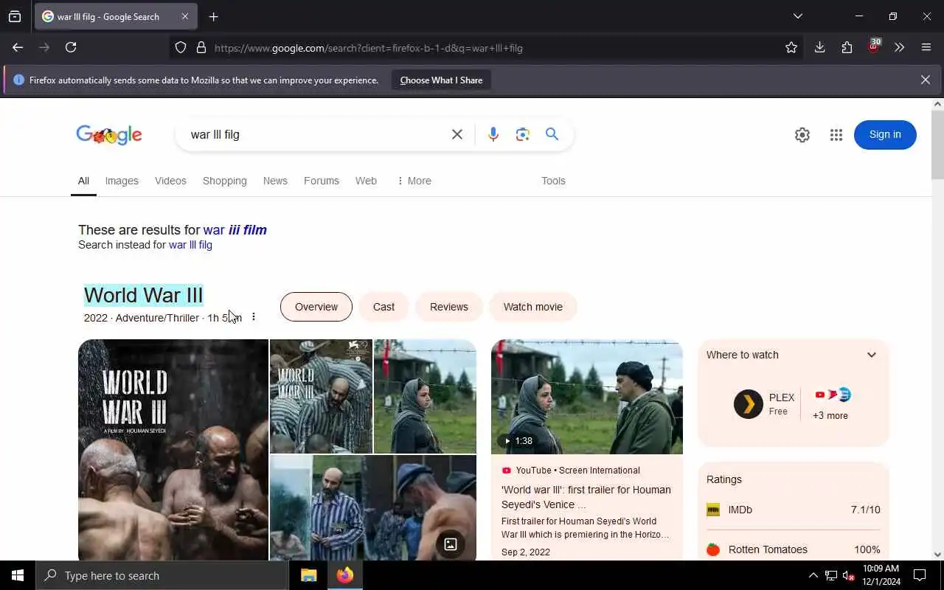Search instead for 'war lll filg'
Viewport: 944px width, 590px height.
pyautogui.click(x=190, y=245)
